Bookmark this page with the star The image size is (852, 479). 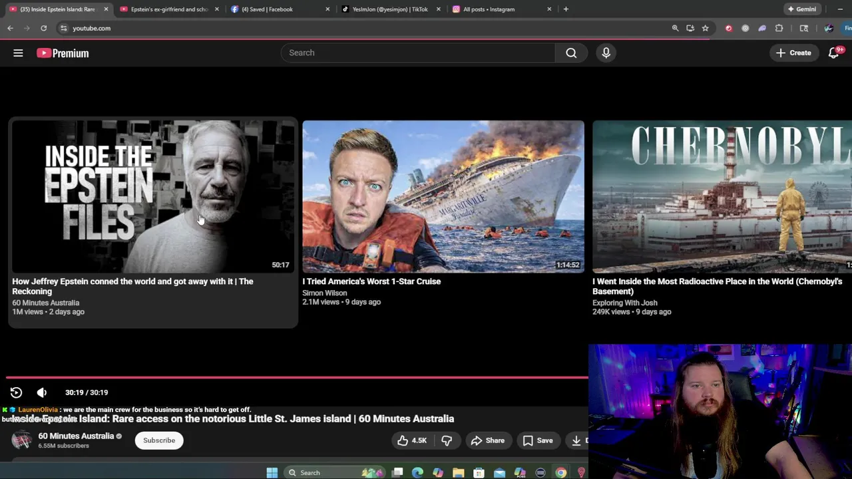tap(705, 28)
